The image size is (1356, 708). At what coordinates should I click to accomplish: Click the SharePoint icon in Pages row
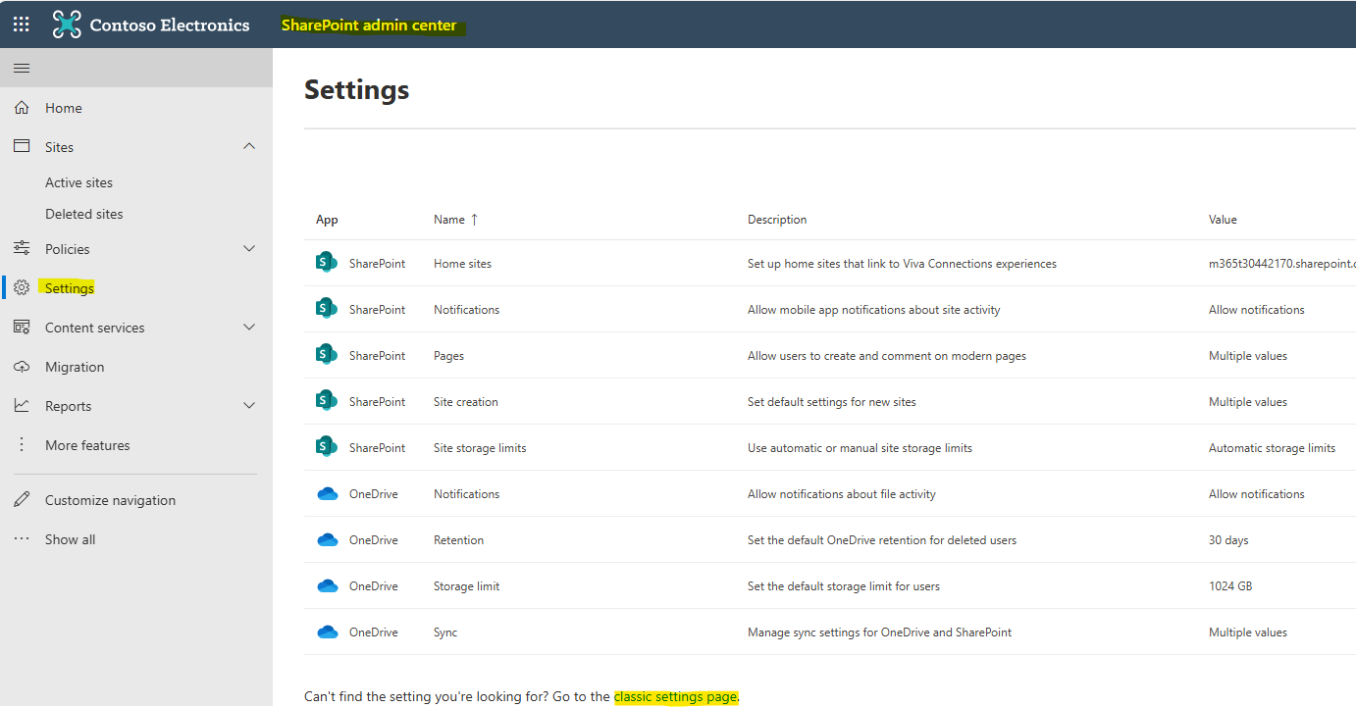(x=327, y=355)
